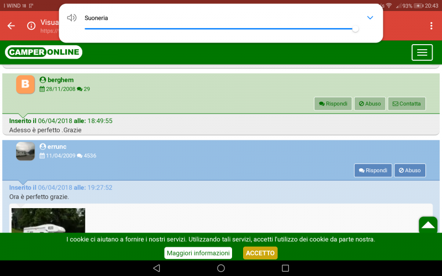Report berghem's post using Abuso

(x=370, y=104)
